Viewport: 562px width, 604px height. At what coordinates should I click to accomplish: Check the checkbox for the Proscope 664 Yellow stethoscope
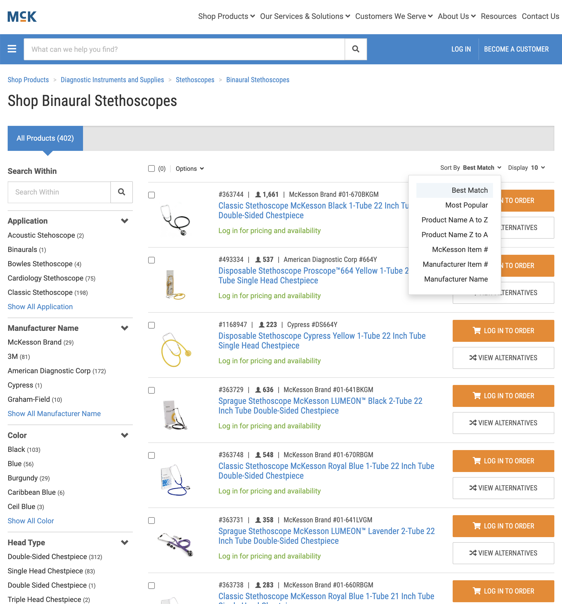coord(151,260)
